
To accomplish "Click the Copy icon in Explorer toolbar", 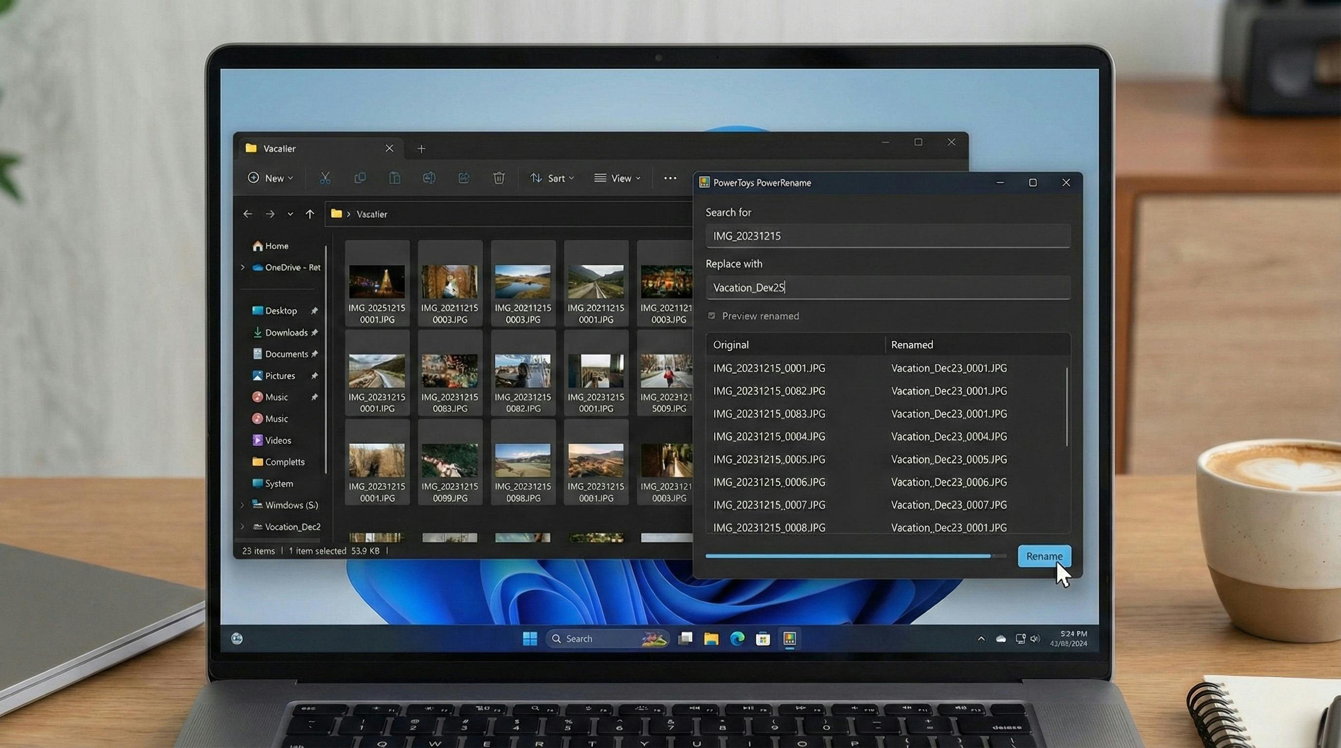I will coord(360,178).
